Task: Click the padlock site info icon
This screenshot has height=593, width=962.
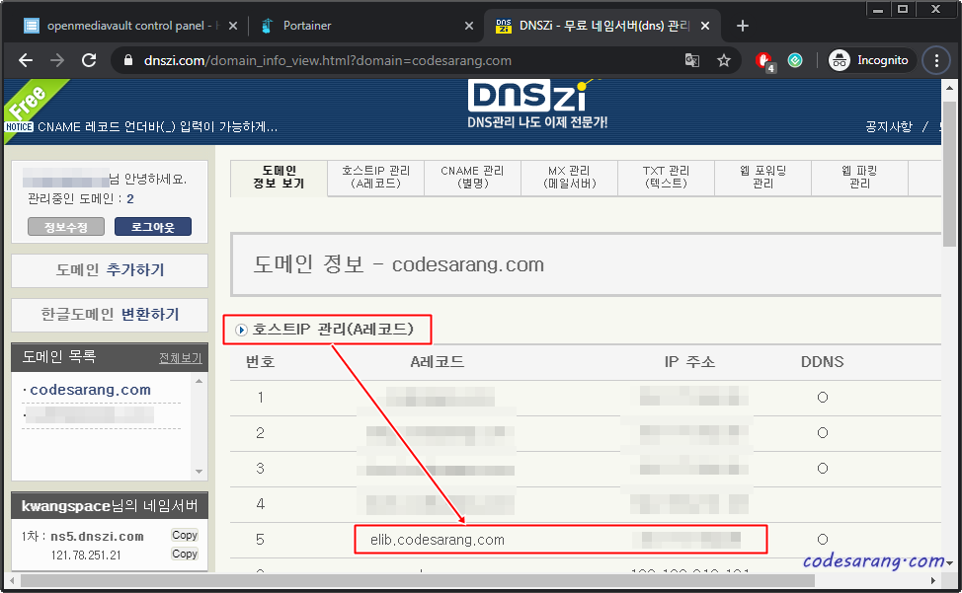Action: [x=128, y=60]
